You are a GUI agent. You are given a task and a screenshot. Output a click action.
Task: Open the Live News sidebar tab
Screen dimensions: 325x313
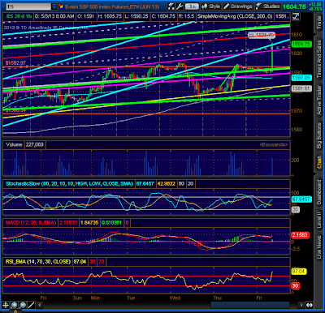coord(319,247)
